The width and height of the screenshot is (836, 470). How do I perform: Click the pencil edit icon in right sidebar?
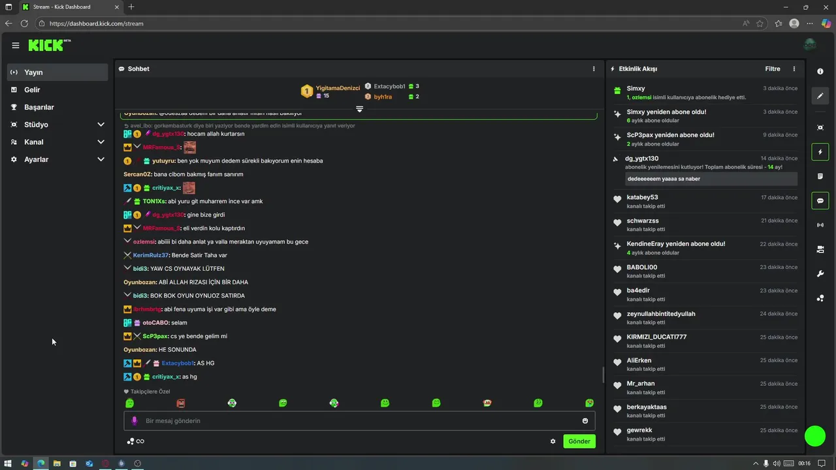(x=820, y=96)
